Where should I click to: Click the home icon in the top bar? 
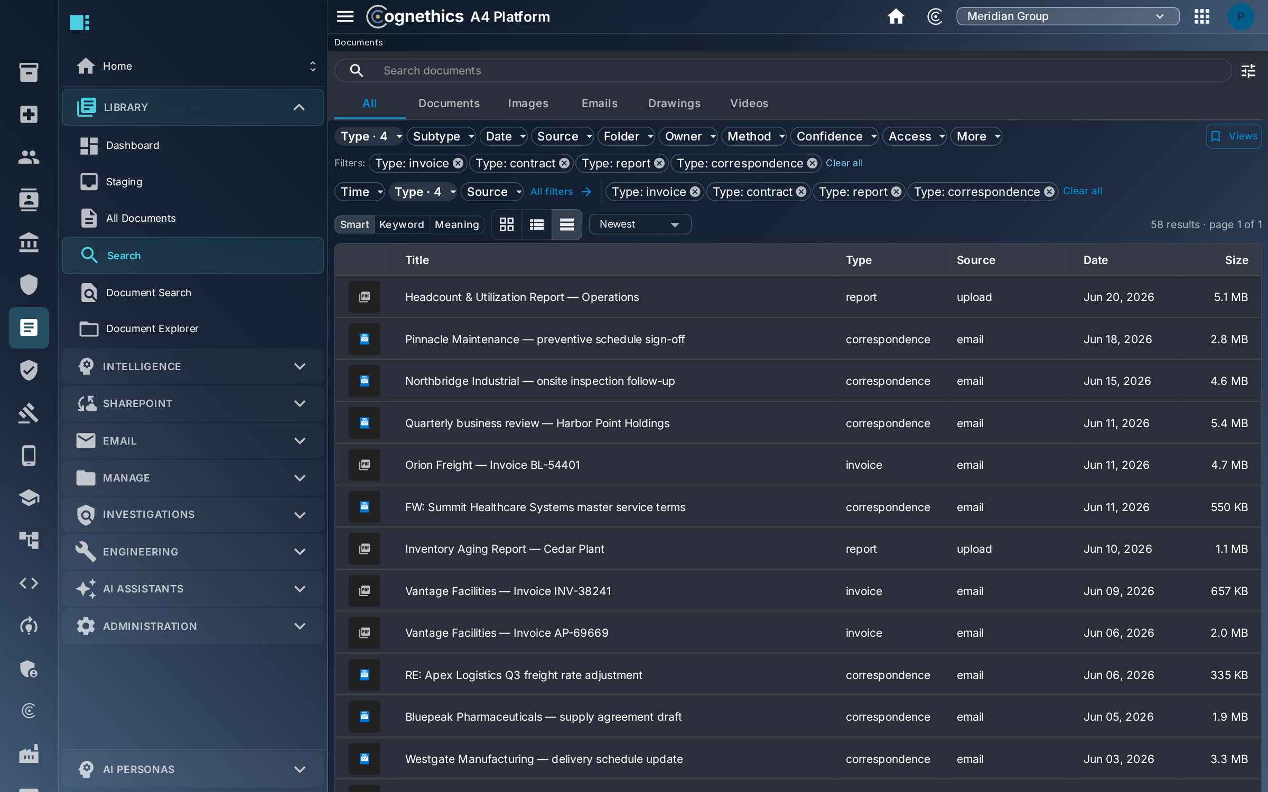(896, 16)
